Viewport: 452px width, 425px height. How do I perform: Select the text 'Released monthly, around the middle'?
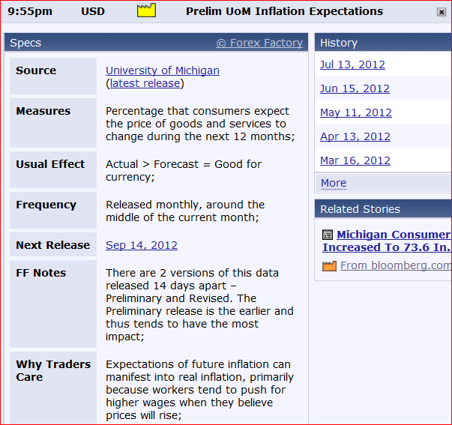[185, 211]
